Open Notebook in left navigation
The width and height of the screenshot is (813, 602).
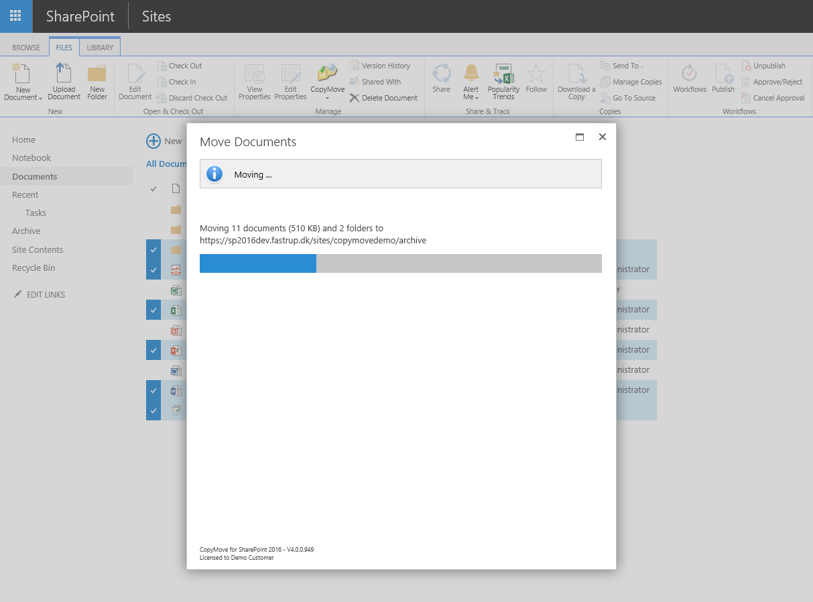click(32, 158)
